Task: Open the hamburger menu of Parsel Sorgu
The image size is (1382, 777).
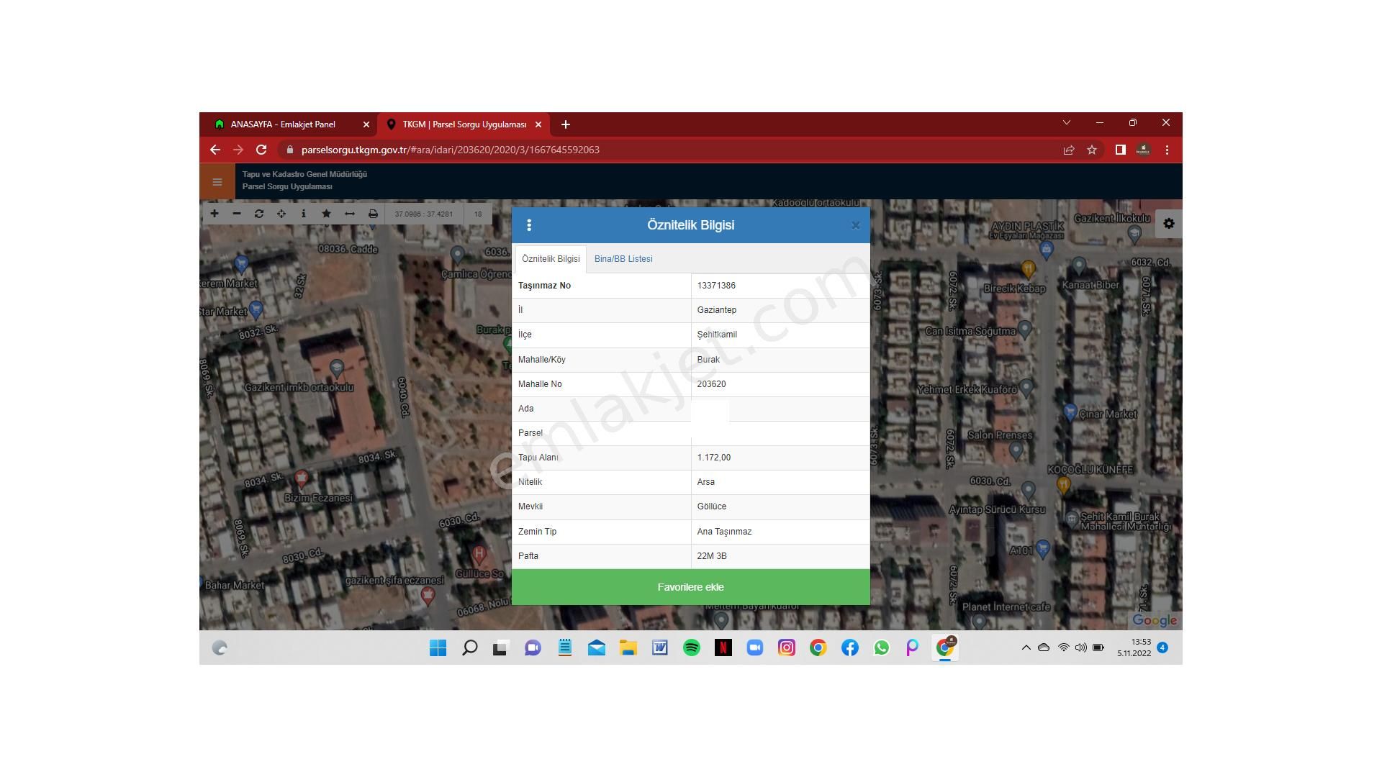Action: 217,181
